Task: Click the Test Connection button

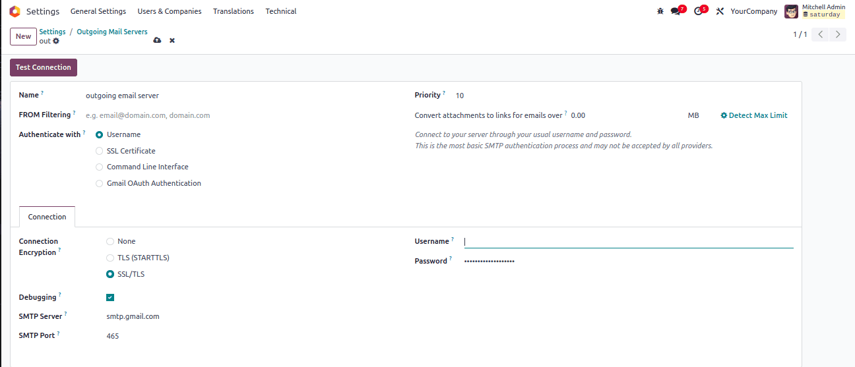Action: point(44,67)
